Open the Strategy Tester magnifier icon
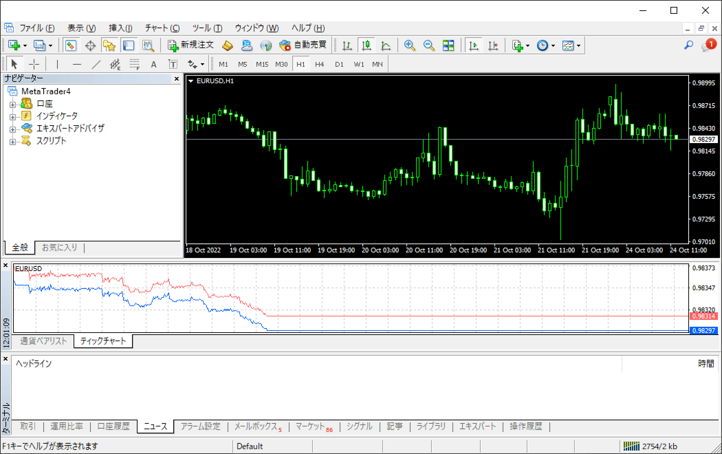Screen dimensions: 722x454 (x=148, y=45)
